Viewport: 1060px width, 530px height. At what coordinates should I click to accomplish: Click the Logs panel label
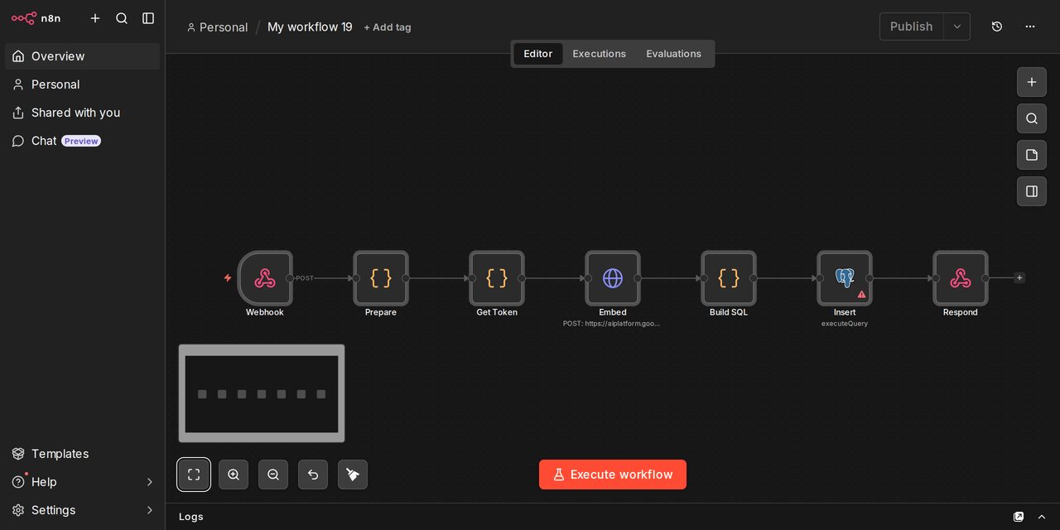point(191,517)
